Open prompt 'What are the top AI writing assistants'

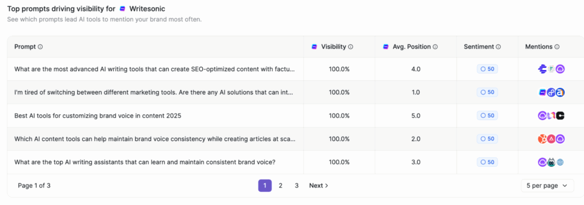pos(145,162)
